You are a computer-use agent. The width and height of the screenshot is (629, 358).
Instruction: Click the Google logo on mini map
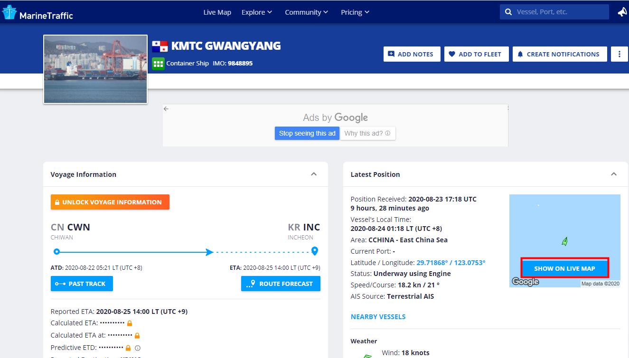pyautogui.click(x=526, y=282)
